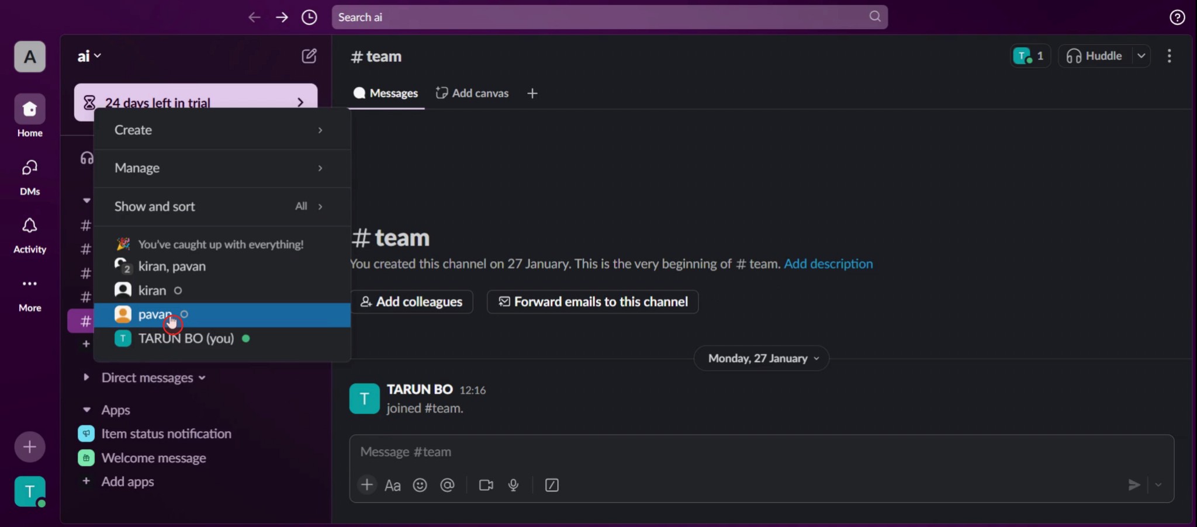This screenshot has height=527, width=1197.
Task: Record a video clip from the composer
Action: [x=485, y=485]
